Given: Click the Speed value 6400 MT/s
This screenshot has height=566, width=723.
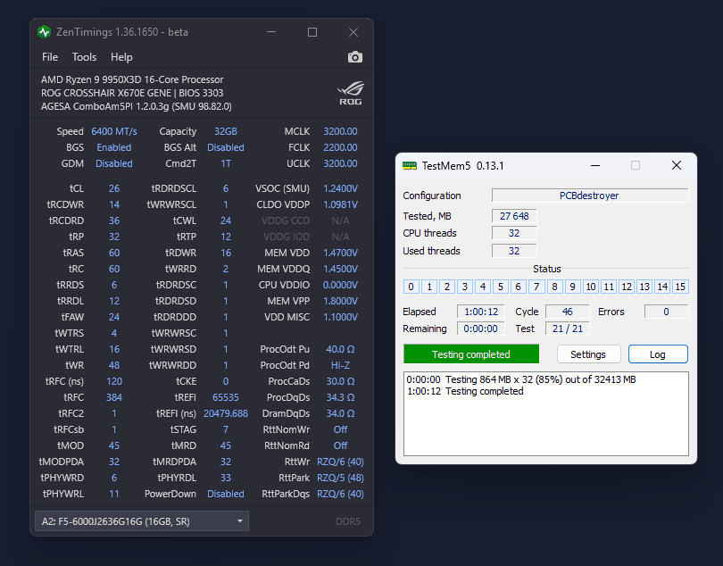Looking at the screenshot, I should click(114, 131).
